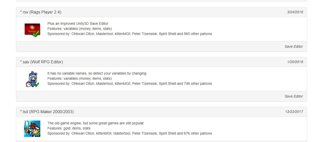
Task: Open the *.lsd (RPG Maker 2000/2003) heading
Action: click(47, 112)
